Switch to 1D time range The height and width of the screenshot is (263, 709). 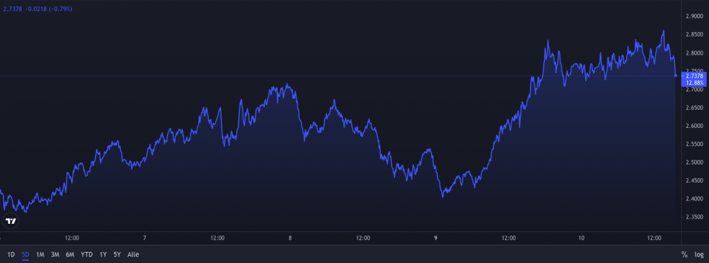[11, 255]
